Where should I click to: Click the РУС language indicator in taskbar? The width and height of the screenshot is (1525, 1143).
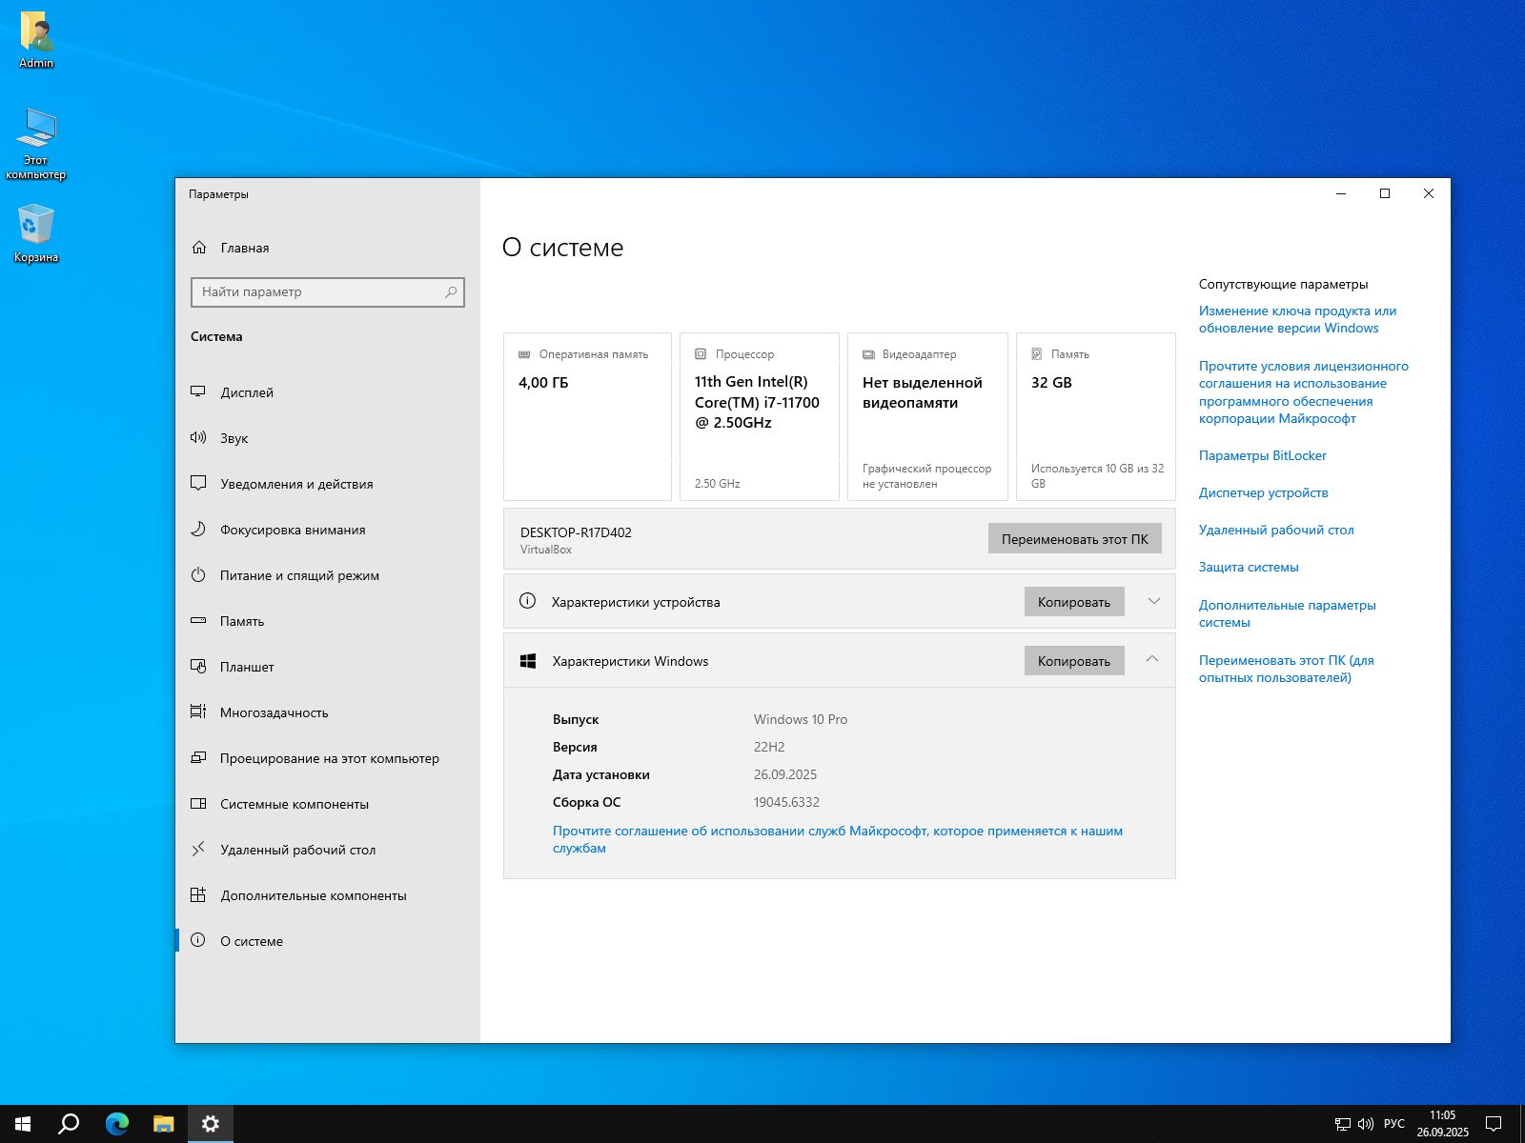point(1393,1124)
